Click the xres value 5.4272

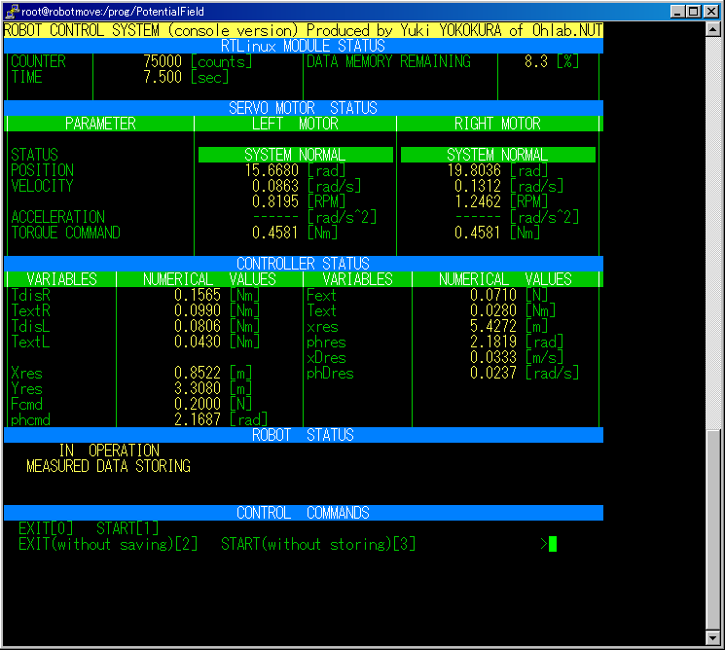(493, 326)
